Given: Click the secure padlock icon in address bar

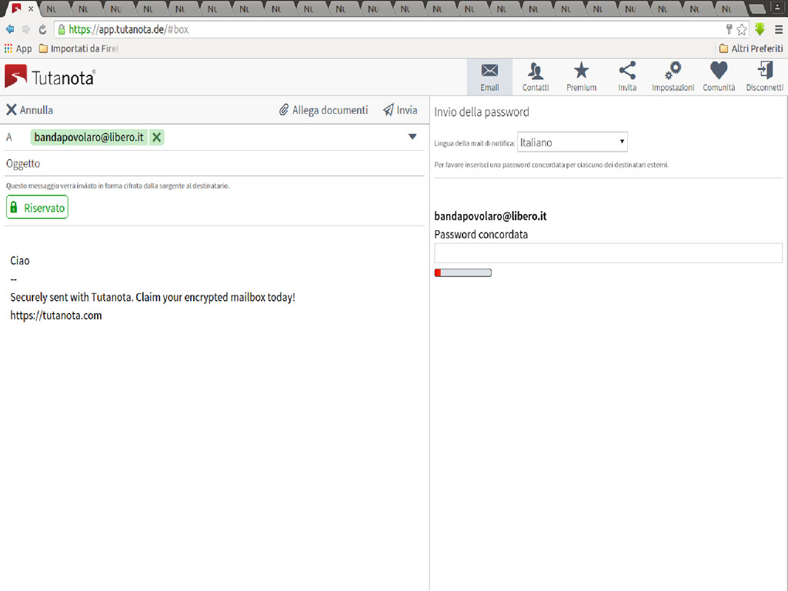Looking at the screenshot, I should [62, 30].
